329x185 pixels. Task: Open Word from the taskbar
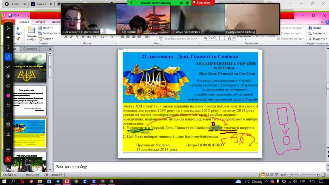click(x=49, y=181)
